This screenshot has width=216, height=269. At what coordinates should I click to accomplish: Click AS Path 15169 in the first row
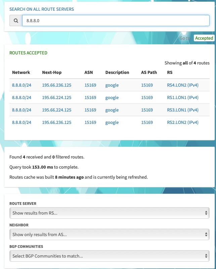pyautogui.click(x=147, y=85)
